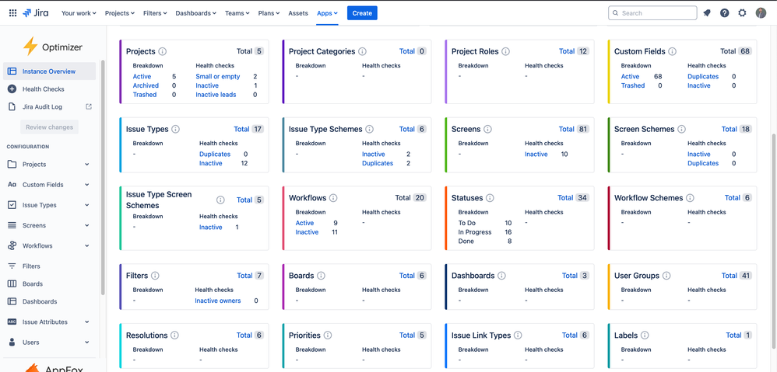The height and width of the screenshot is (372, 777).
Task: Open Boards in the sidebar
Action: coord(49,283)
